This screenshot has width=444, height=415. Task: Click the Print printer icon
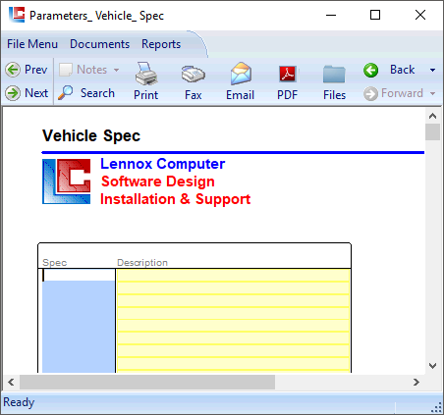(x=146, y=74)
